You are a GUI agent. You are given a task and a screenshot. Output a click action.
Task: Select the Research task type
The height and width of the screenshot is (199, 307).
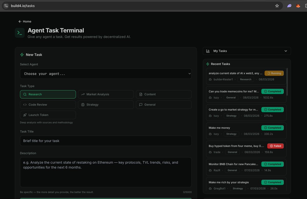coord(48,94)
